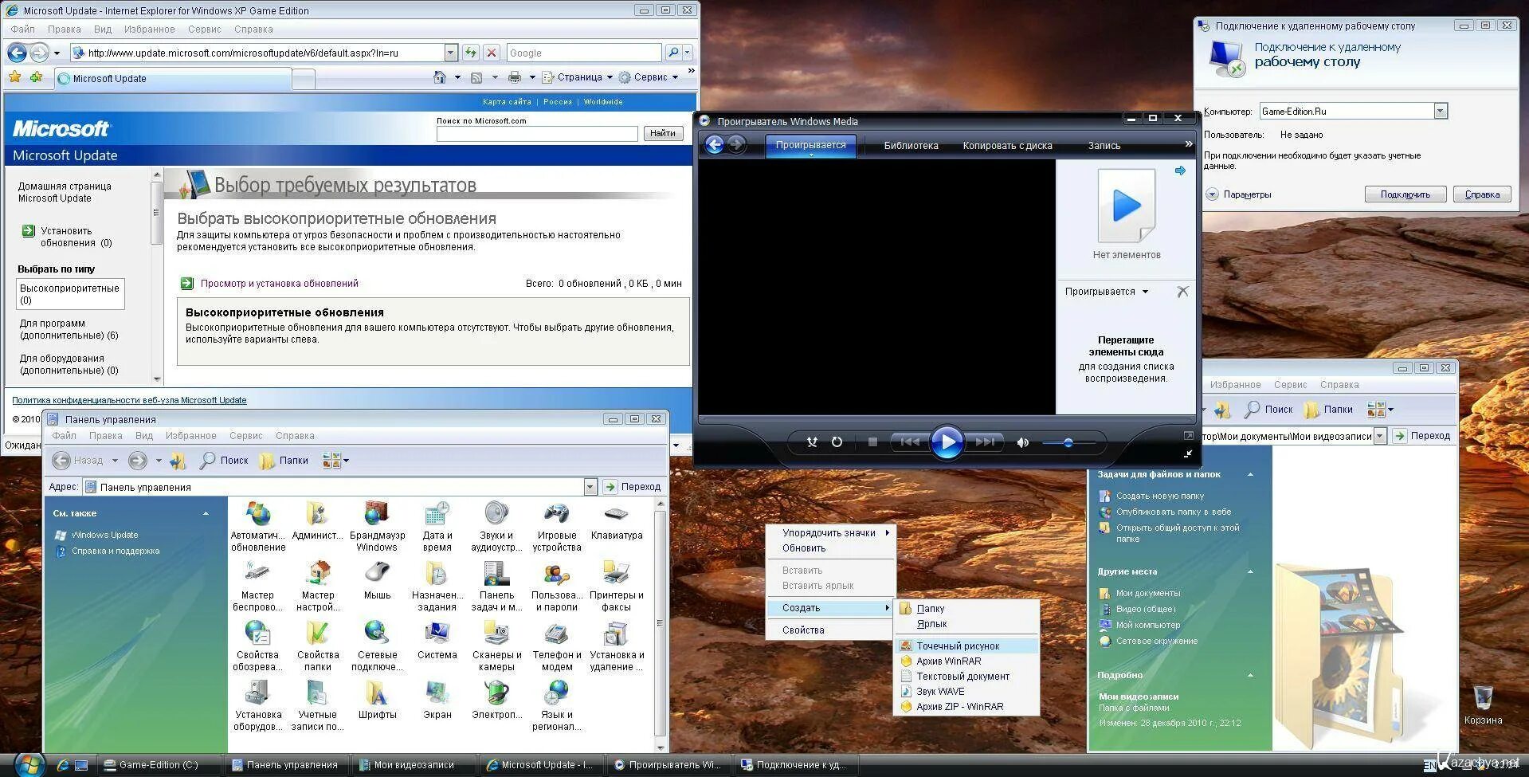Collapse Другие места panel in Мои видеозаписи
Image resolution: width=1529 pixels, height=777 pixels.
1250,571
